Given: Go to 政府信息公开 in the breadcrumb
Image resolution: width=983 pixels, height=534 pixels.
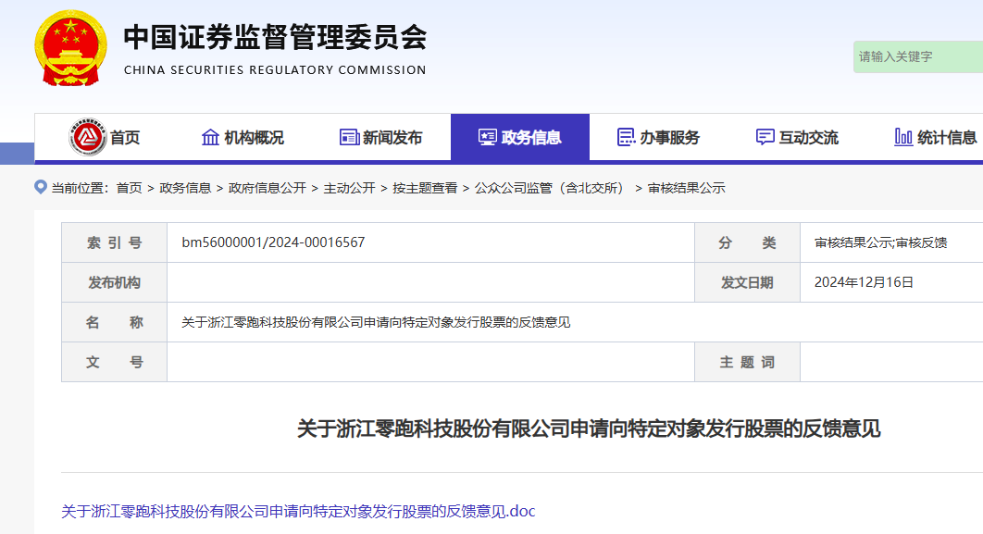Looking at the screenshot, I should pos(268,188).
